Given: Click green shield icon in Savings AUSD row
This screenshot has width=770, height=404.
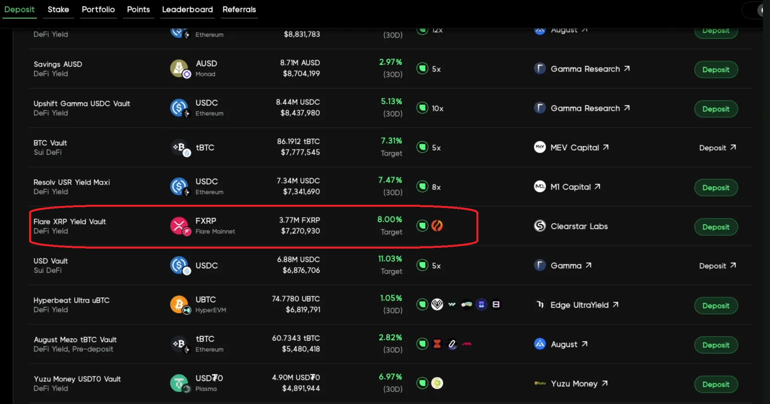Looking at the screenshot, I should pos(422,69).
